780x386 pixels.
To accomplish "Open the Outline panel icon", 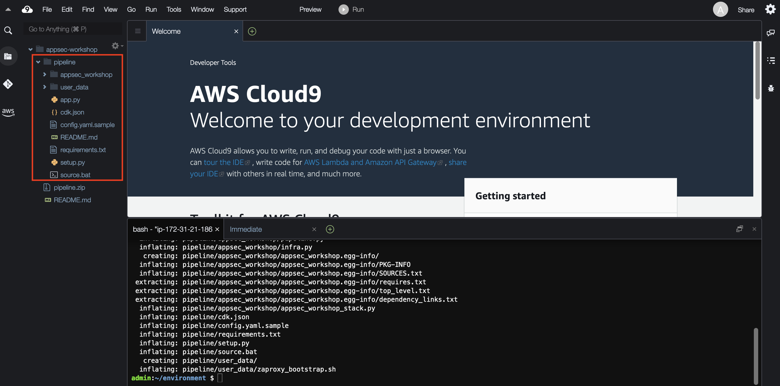I will tap(771, 60).
